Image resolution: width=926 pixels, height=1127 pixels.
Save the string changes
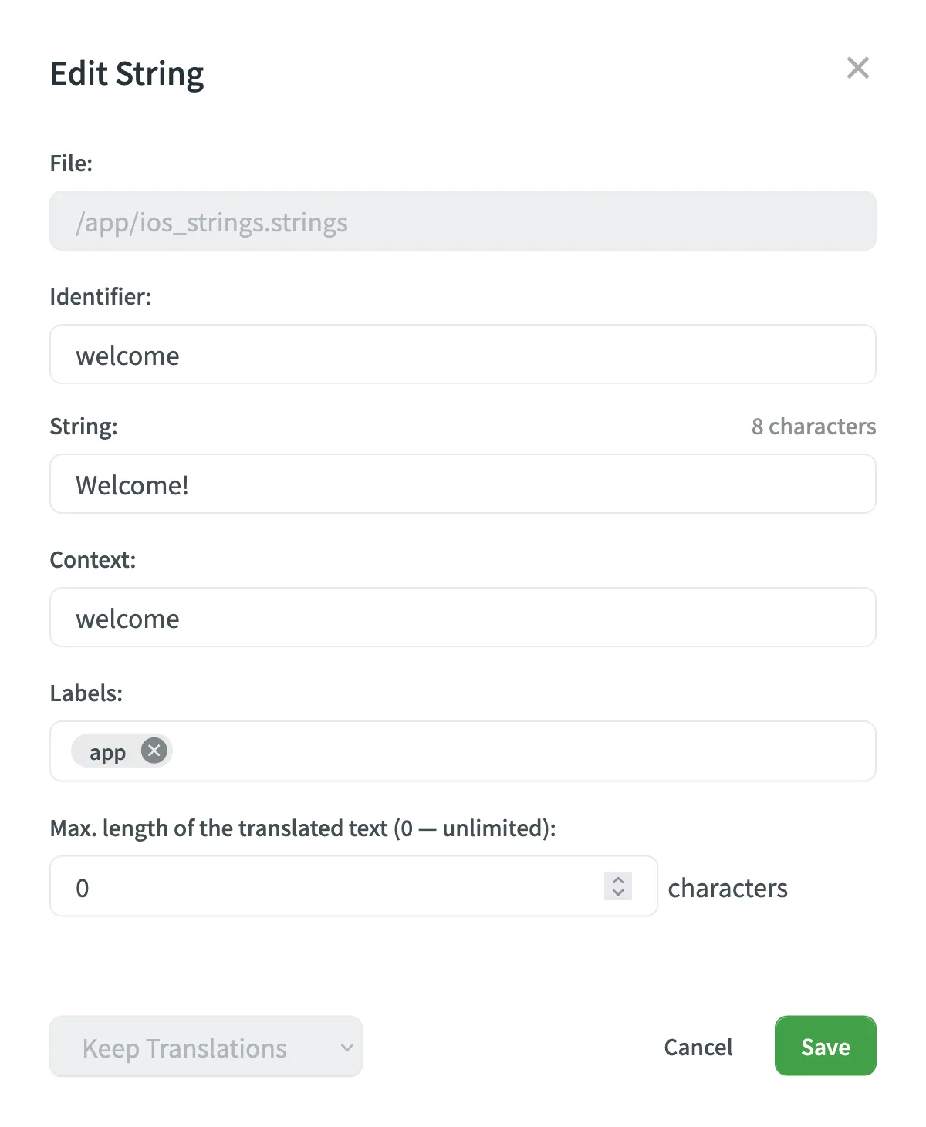coord(825,1047)
